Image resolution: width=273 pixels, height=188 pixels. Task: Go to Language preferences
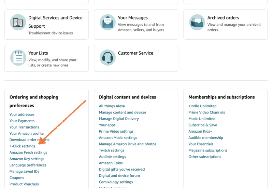click(x=28, y=165)
